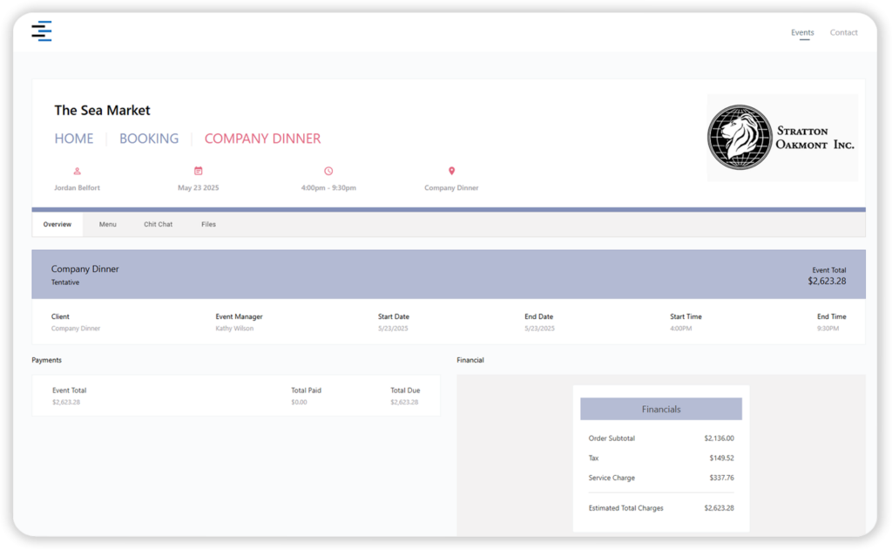
Task: Click the Financials panel header
Action: [660, 409]
